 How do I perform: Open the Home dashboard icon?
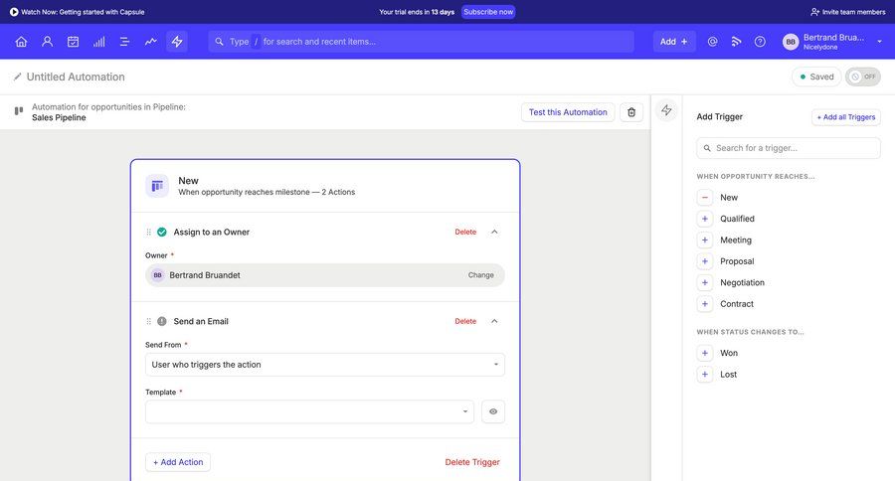21,42
